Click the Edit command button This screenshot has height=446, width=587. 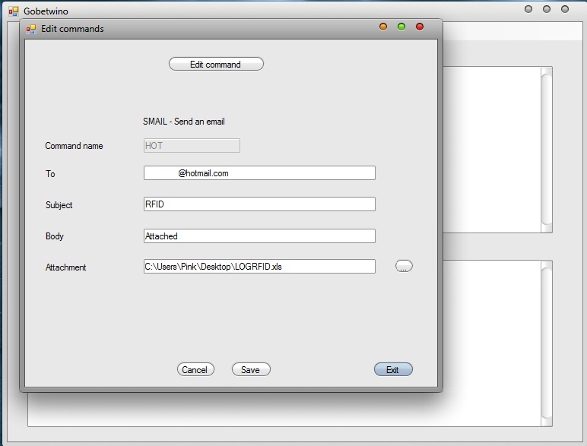click(x=216, y=64)
